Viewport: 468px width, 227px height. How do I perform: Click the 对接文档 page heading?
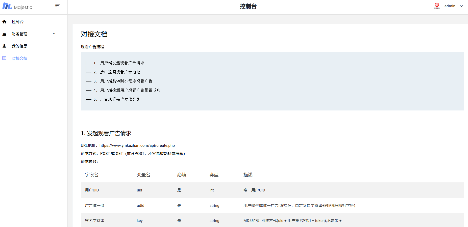(94, 34)
